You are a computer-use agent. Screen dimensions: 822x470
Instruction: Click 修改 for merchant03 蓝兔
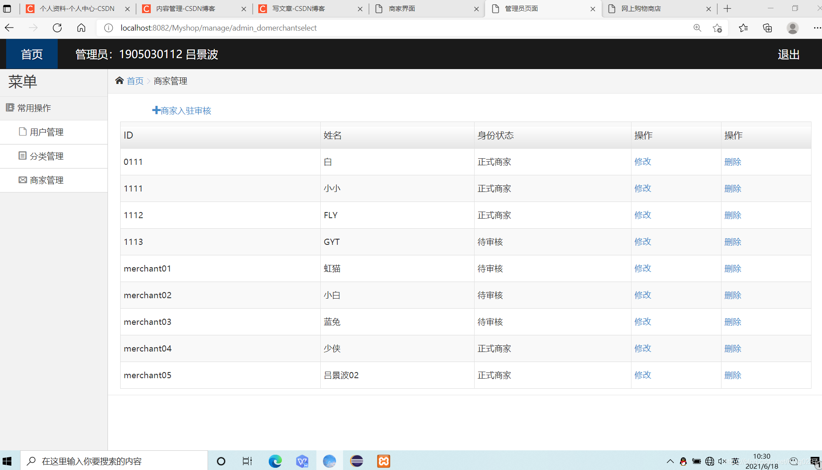point(642,321)
